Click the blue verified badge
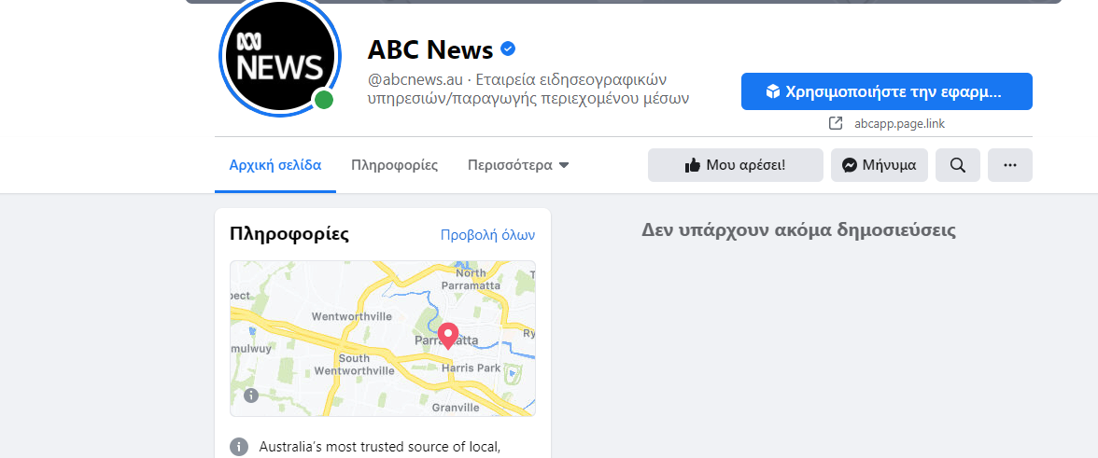Screen dimensions: 1098x458 click(509, 49)
